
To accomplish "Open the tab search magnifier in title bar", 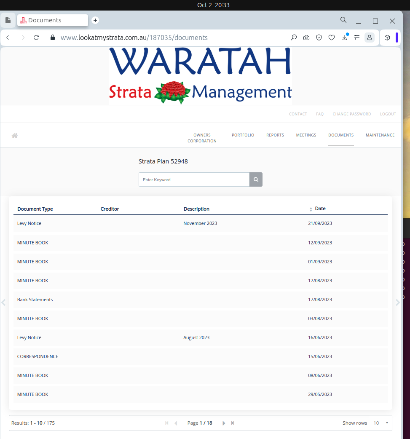I will pyautogui.click(x=343, y=20).
